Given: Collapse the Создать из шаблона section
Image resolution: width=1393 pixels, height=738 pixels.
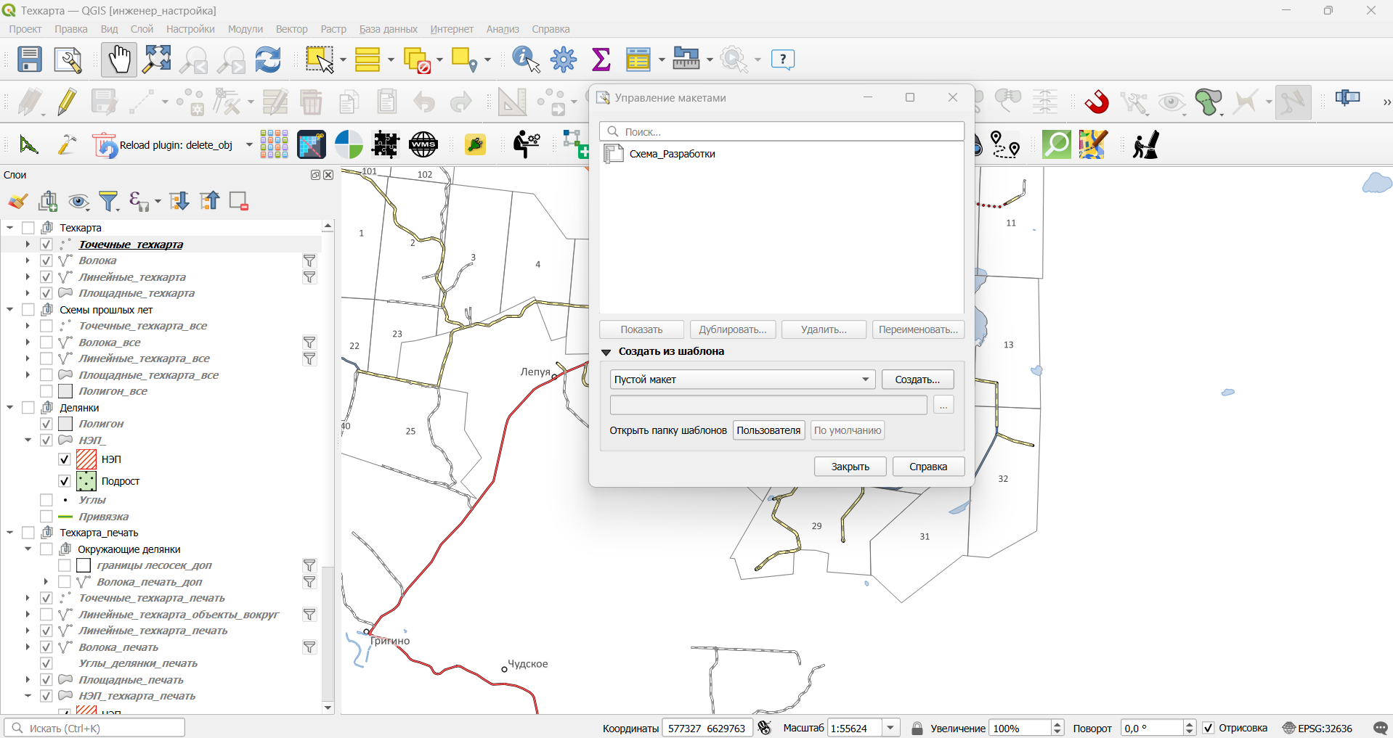Looking at the screenshot, I should coord(606,352).
